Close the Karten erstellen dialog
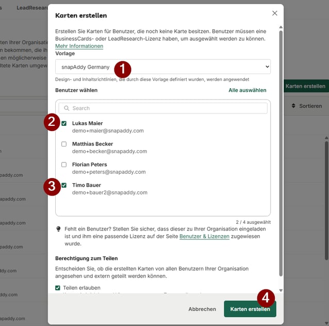Screen dimensions: 329x326 coord(275,13)
